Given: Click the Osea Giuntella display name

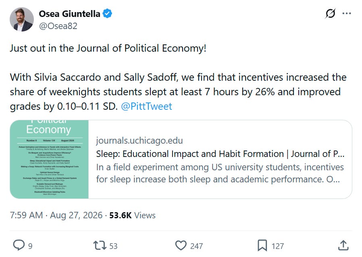Looking at the screenshot, I should (x=69, y=14).
